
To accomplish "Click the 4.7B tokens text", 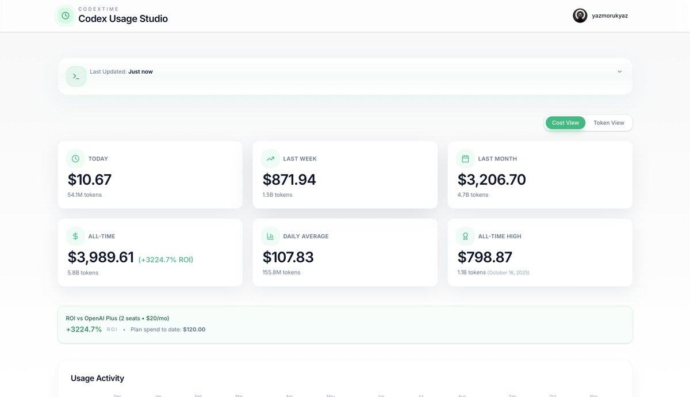I will 473,195.
